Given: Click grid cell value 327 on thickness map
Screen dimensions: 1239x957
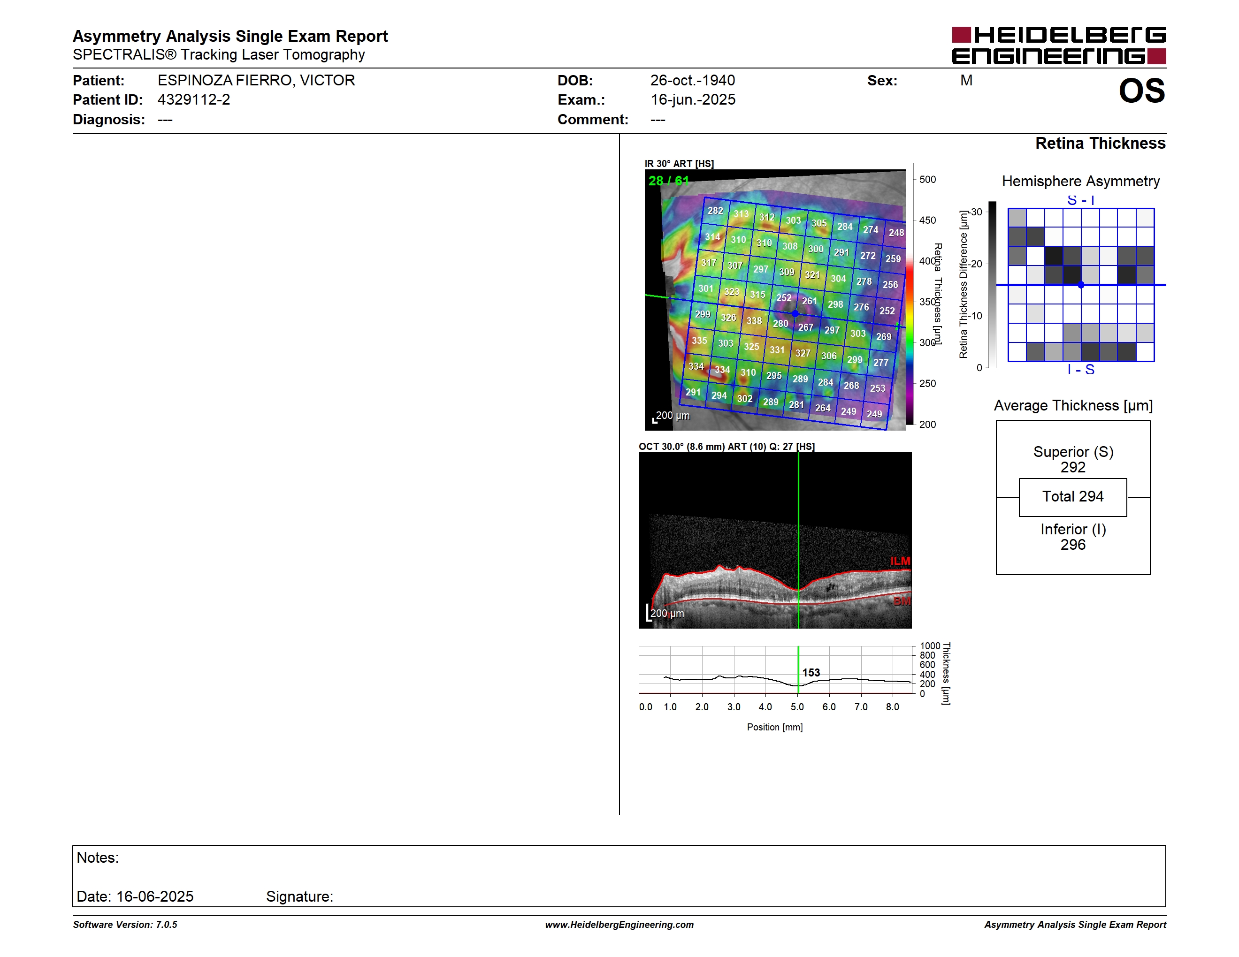Looking at the screenshot, I should click(803, 353).
